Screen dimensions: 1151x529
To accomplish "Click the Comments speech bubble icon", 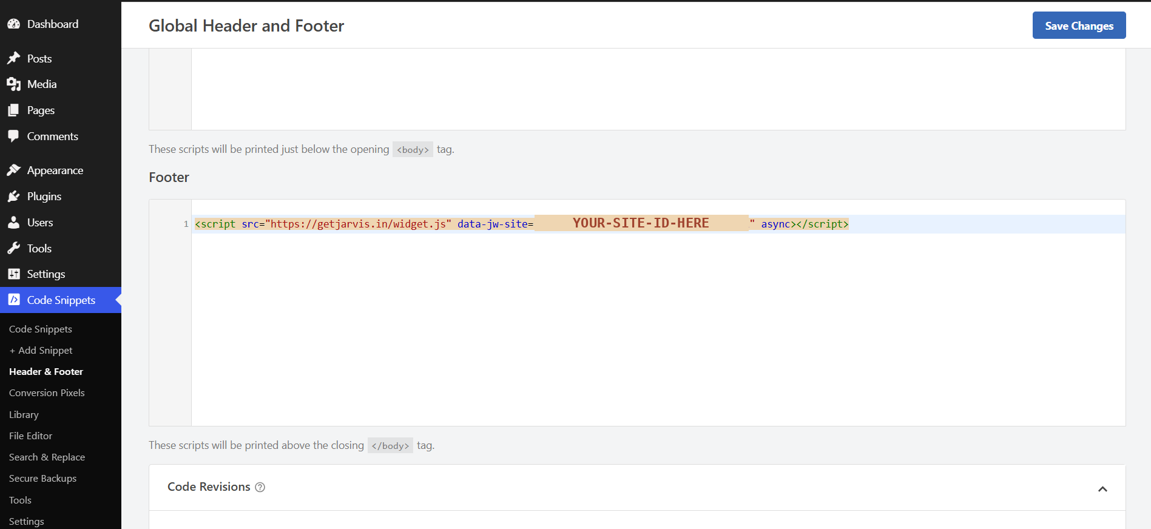I will tap(13, 136).
